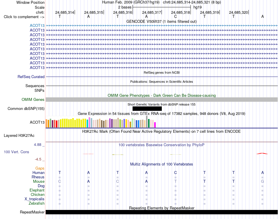Click the black RepeatMasker element bar
278x219 pixels.
pyautogui.click(x=162, y=212)
